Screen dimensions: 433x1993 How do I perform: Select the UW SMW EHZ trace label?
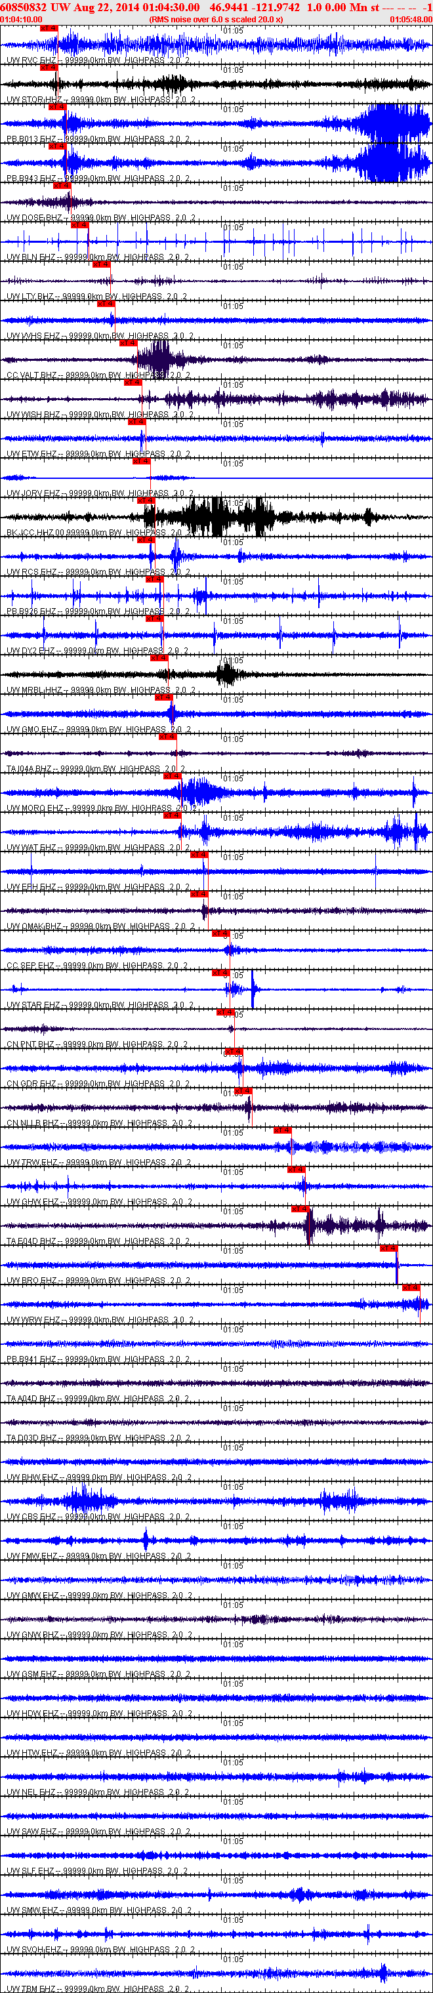[x=100, y=1910]
